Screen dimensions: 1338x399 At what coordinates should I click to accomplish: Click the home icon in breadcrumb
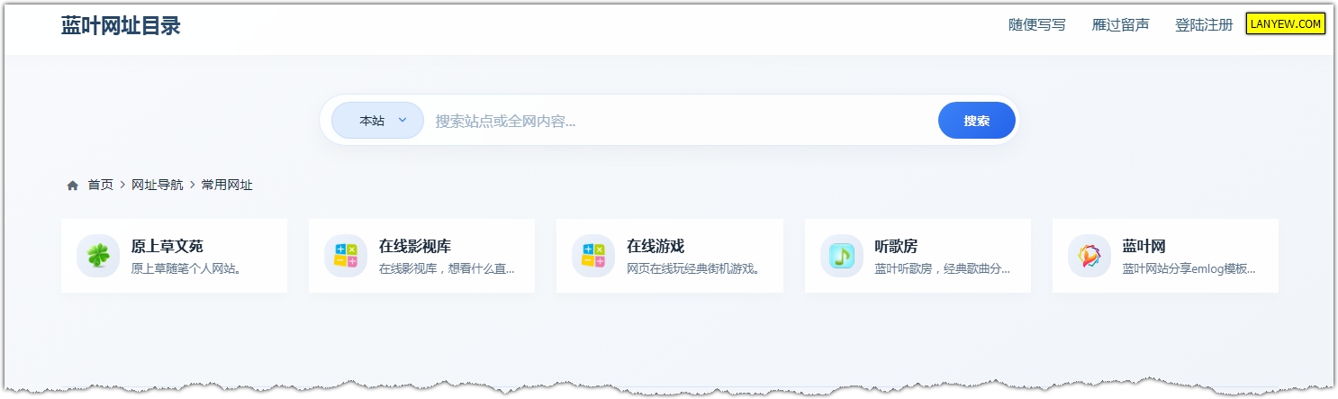[73, 186]
